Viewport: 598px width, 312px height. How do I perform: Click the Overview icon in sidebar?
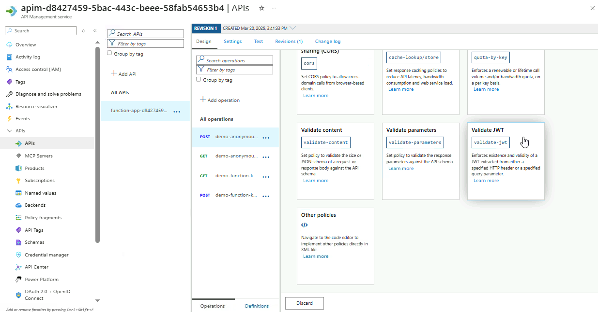click(9, 45)
